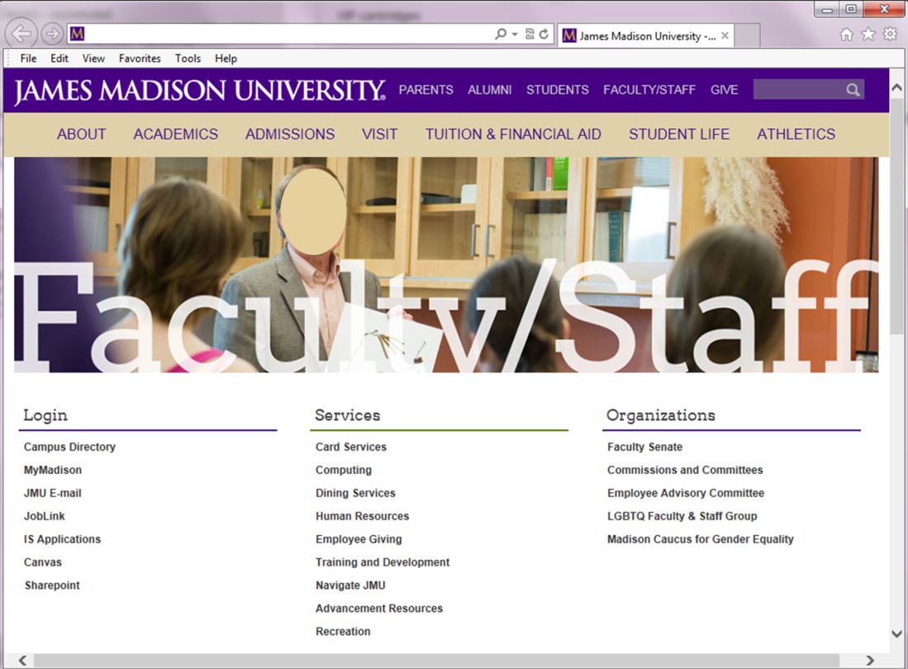Open the Canvas link
Screen dimensions: 908x669
click(42, 562)
